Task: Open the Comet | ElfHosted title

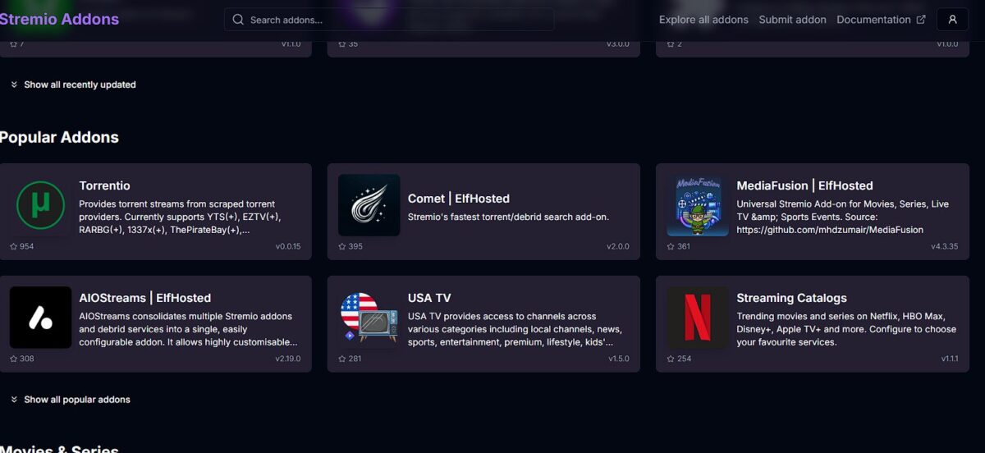Action: click(x=459, y=199)
